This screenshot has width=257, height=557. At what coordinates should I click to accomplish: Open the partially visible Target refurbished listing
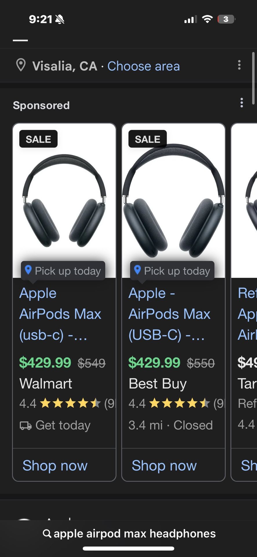pos(246,314)
